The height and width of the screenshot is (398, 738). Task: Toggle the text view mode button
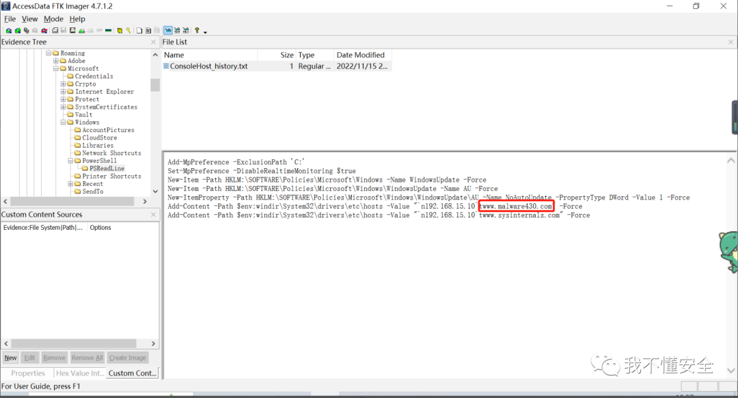pyautogui.click(x=177, y=31)
